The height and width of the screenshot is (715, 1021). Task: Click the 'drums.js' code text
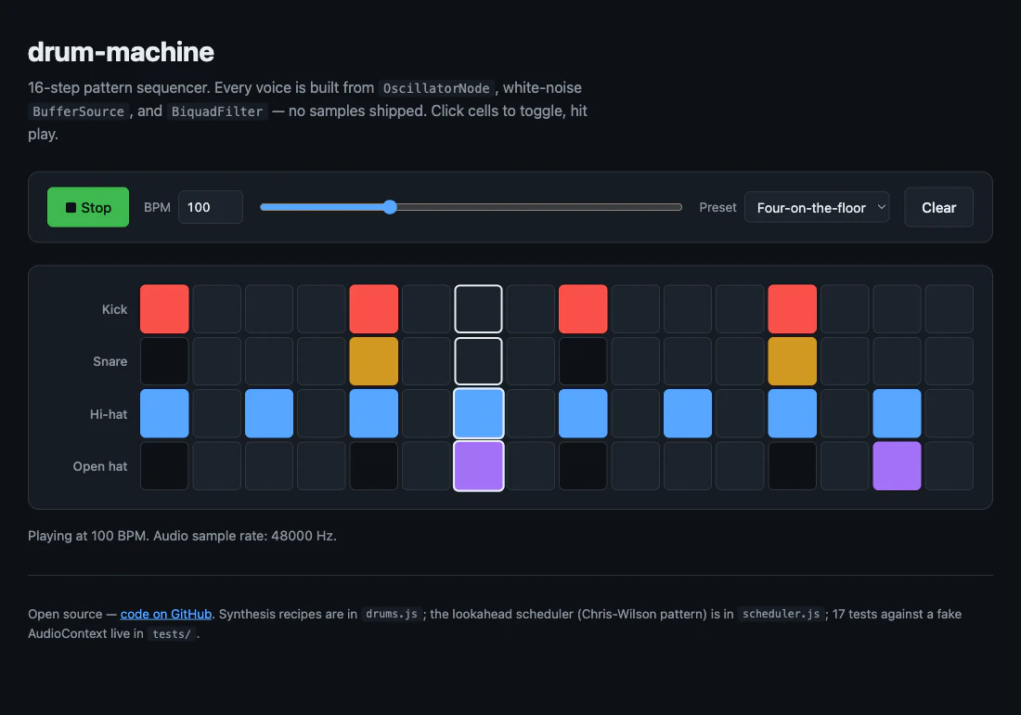[392, 614]
